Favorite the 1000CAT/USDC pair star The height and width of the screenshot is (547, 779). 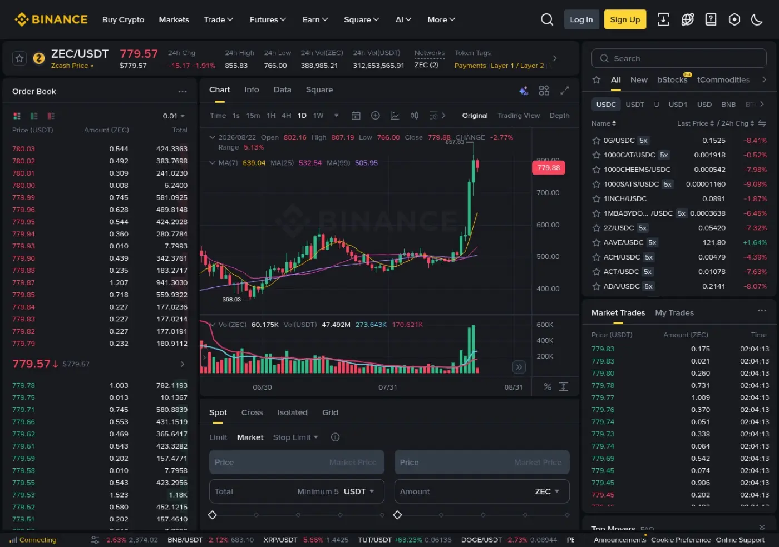pyautogui.click(x=596, y=155)
